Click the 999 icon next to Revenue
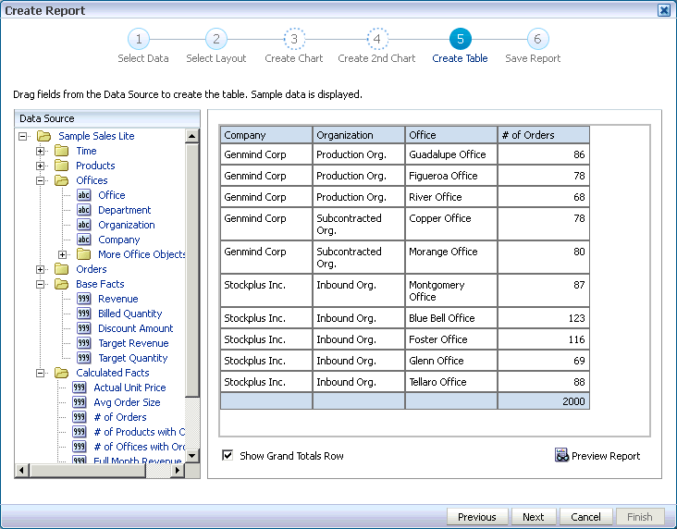677x529 pixels. pos(84,299)
